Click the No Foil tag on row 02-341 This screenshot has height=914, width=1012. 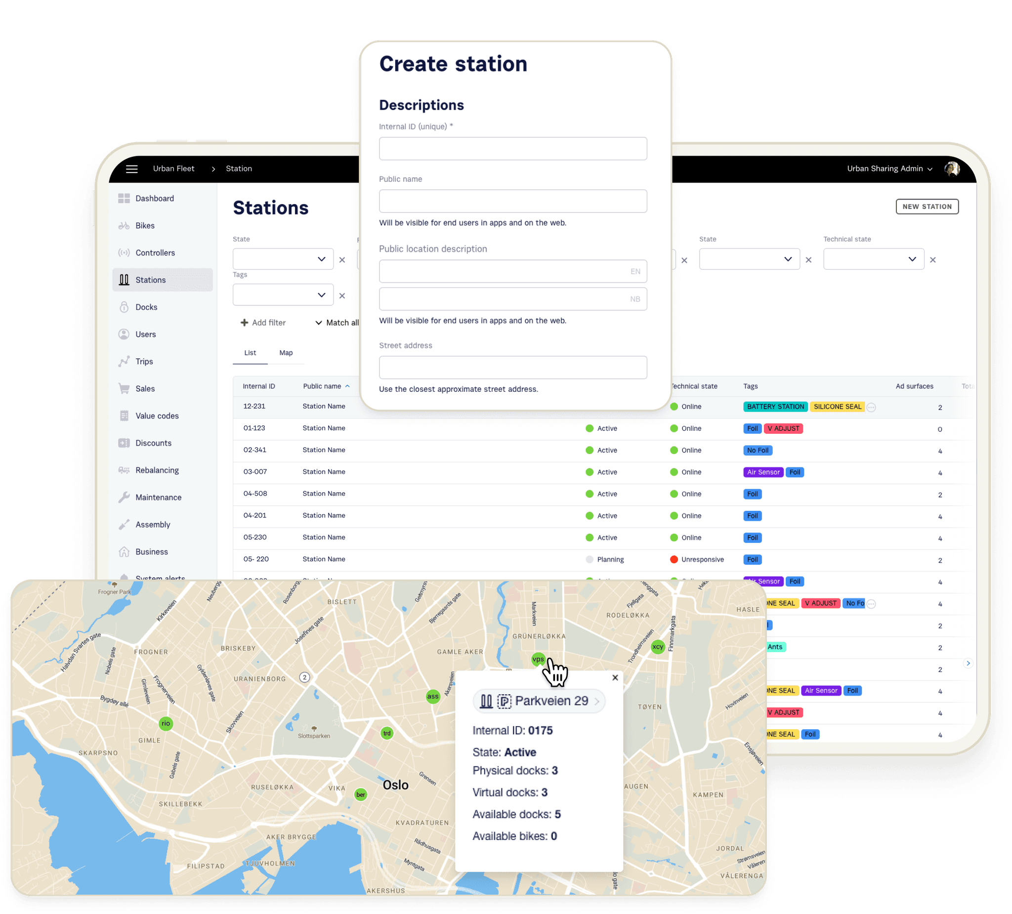click(758, 450)
